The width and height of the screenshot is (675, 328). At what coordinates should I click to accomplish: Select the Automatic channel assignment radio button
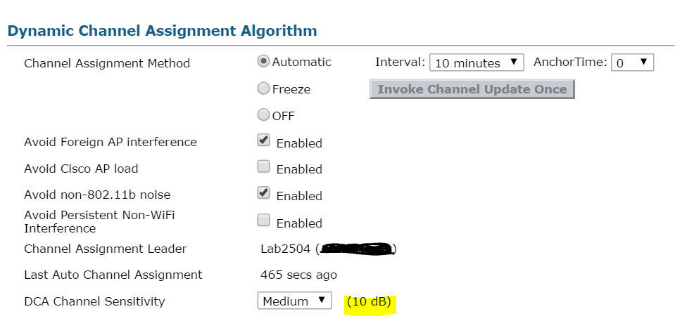(x=264, y=61)
